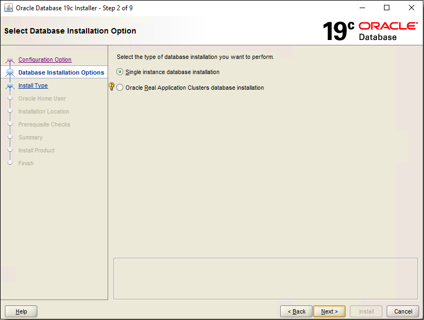Click the Finish step text
Viewport: 424px width, 320px height.
(x=26, y=163)
